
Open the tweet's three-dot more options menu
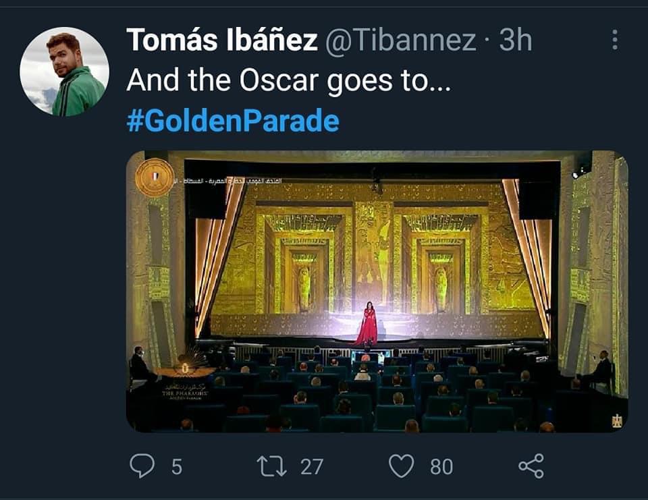[614, 40]
